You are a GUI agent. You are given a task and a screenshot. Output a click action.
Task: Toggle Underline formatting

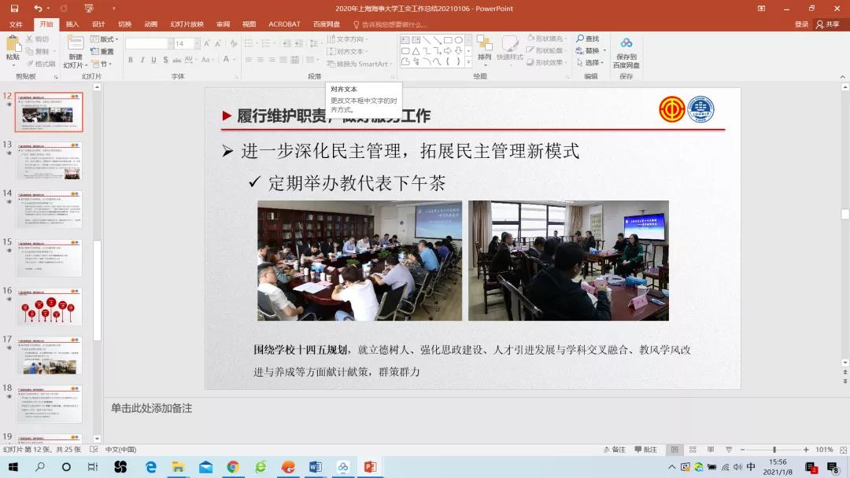point(154,60)
